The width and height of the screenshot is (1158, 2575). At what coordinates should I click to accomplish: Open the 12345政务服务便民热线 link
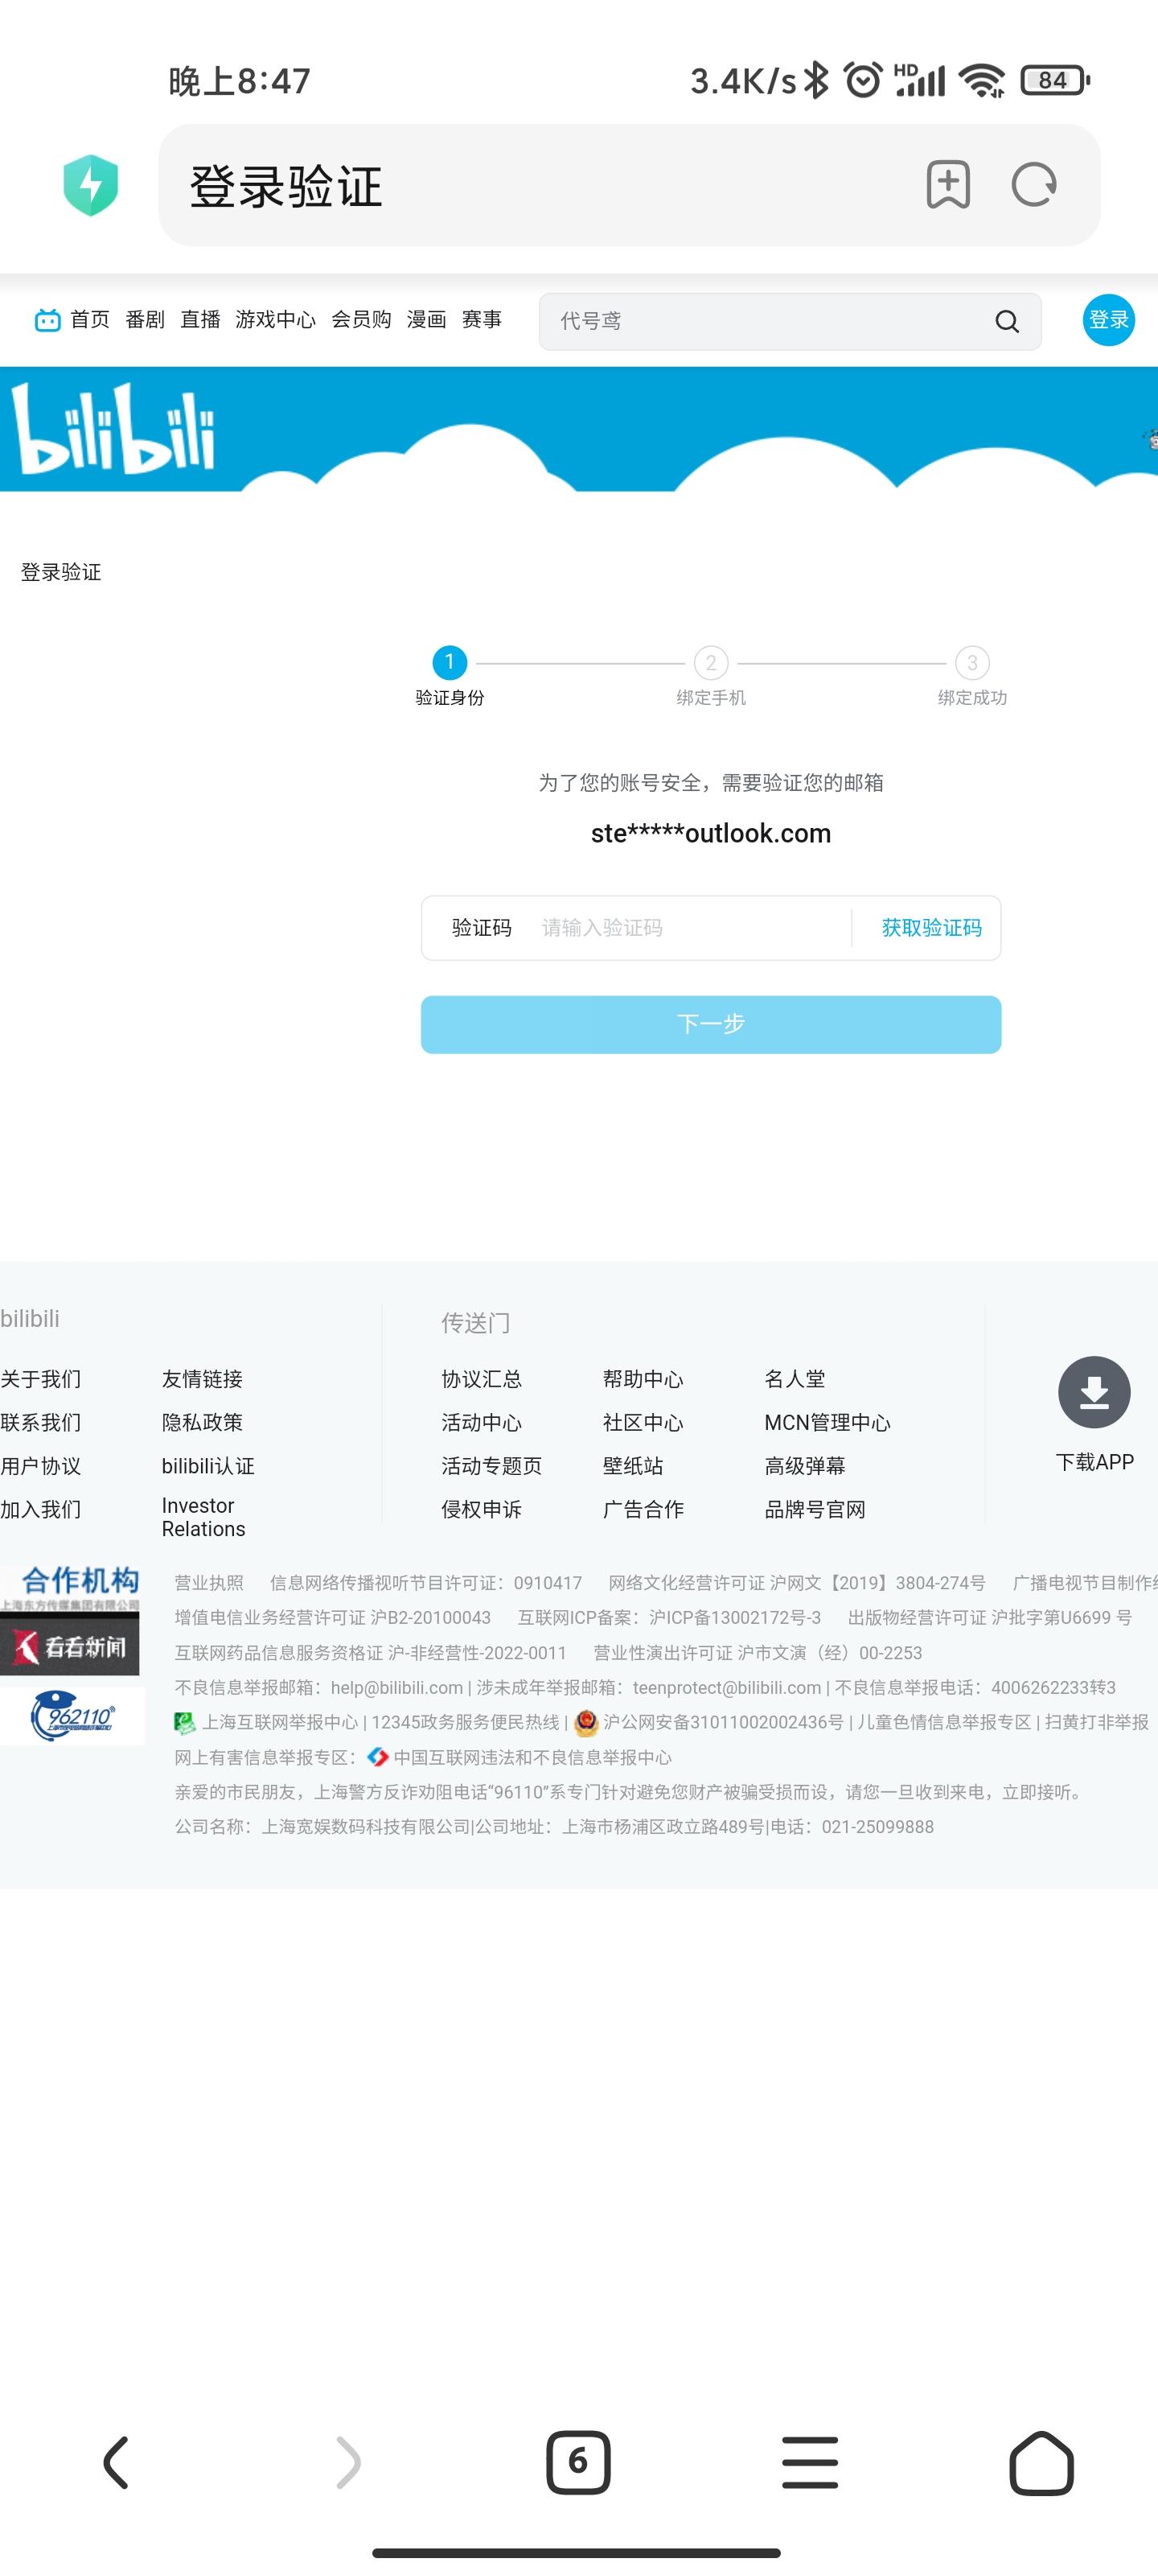point(466,1722)
